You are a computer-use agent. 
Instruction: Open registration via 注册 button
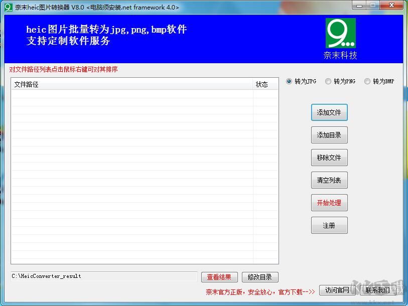click(329, 225)
